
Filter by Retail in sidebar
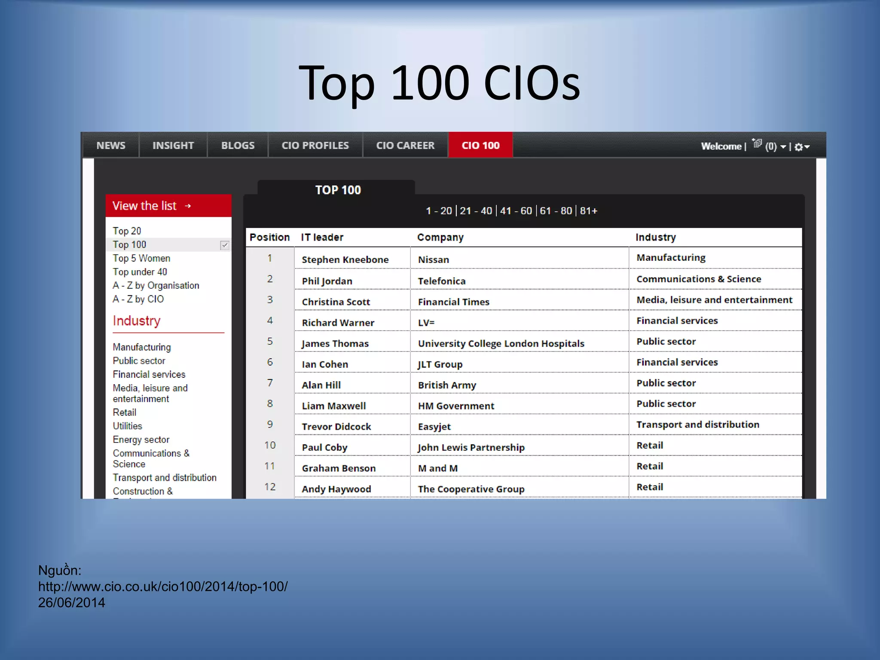click(124, 412)
